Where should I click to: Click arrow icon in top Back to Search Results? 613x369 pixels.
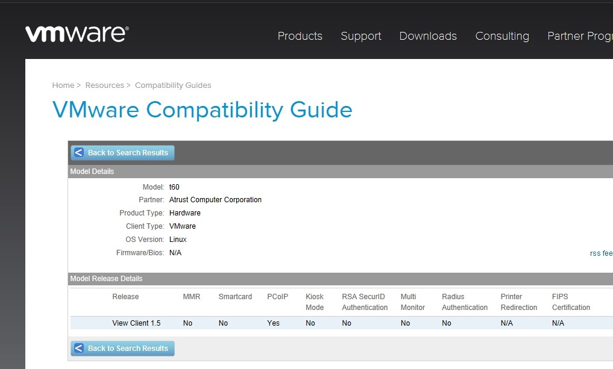[78, 153]
